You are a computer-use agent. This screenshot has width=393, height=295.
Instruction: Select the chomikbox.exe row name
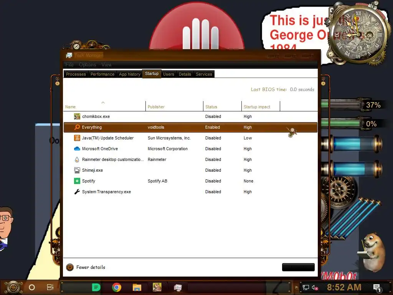96,116
